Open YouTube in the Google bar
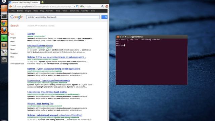 coord(50,11)
